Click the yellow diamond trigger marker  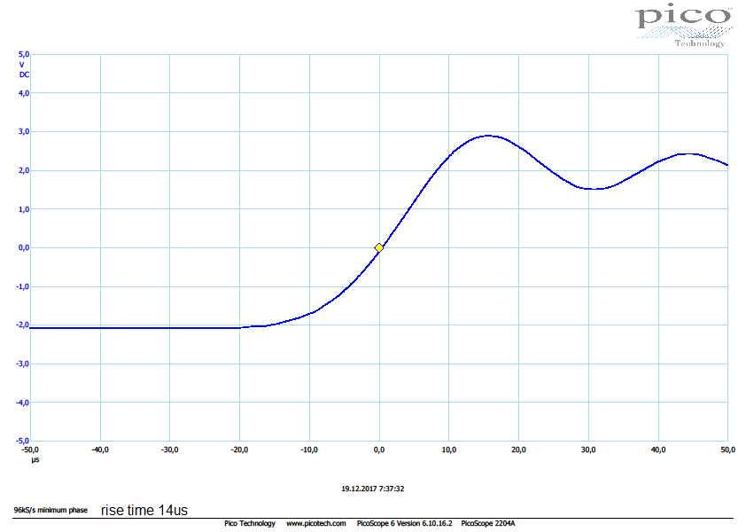(x=378, y=247)
